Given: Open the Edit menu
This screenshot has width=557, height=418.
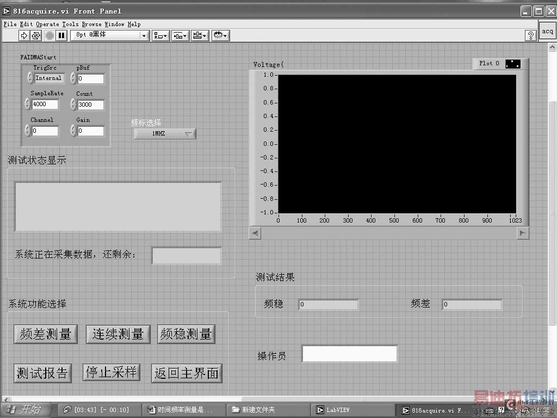Looking at the screenshot, I should 26,24.
